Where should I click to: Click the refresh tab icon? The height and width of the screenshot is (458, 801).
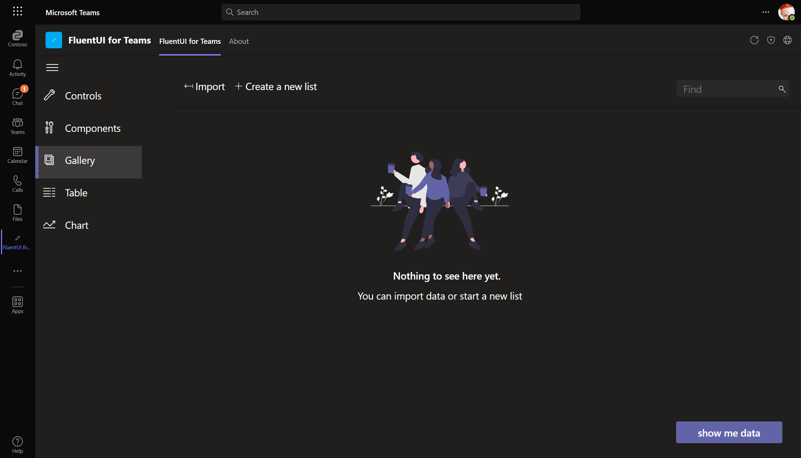[754, 40]
